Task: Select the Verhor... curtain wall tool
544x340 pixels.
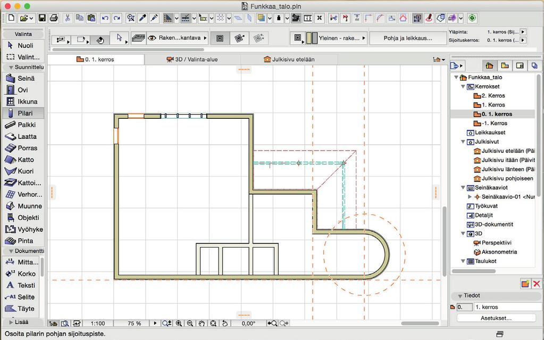Action: [x=23, y=194]
